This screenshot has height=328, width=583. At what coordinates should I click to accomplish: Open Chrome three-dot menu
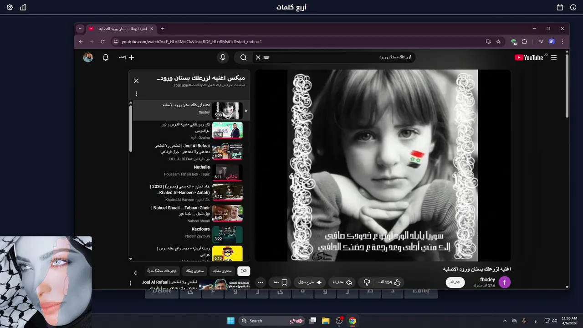(563, 41)
